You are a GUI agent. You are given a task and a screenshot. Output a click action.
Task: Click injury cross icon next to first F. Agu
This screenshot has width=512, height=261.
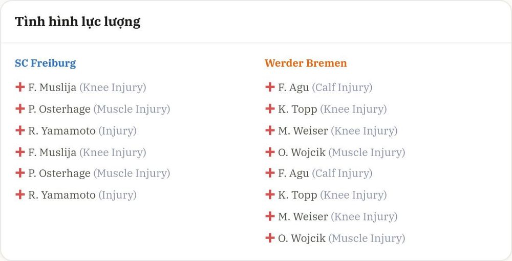click(x=270, y=87)
